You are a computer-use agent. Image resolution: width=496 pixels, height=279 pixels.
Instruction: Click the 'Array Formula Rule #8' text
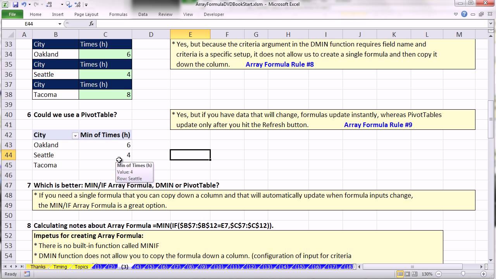(280, 64)
